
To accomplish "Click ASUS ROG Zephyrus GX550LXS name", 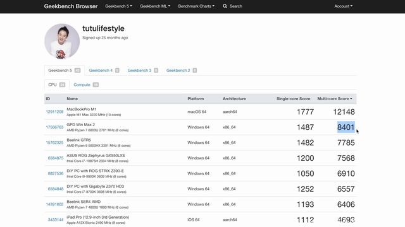I will click(x=96, y=156).
